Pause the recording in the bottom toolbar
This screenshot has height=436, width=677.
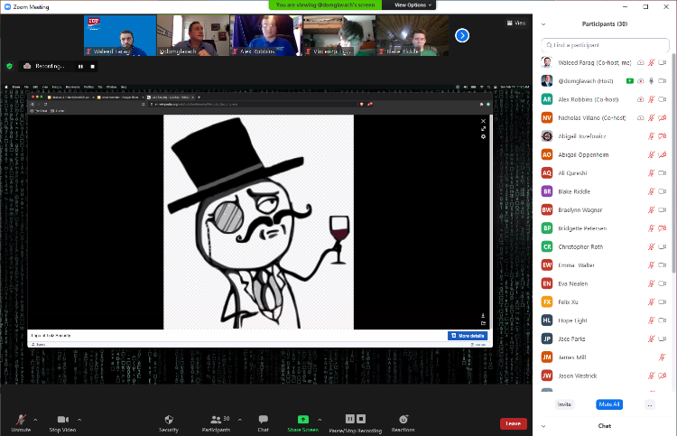point(350,419)
